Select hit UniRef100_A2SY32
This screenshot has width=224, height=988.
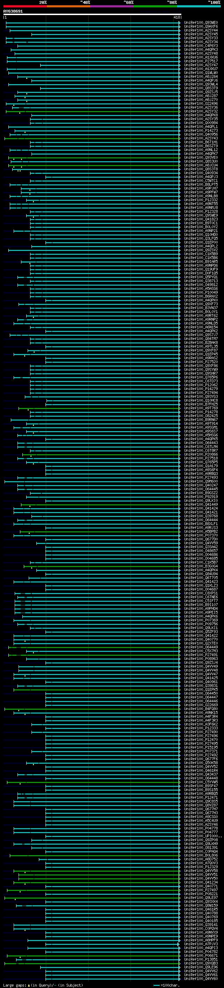pyautogui.click(x=201, y=111)
